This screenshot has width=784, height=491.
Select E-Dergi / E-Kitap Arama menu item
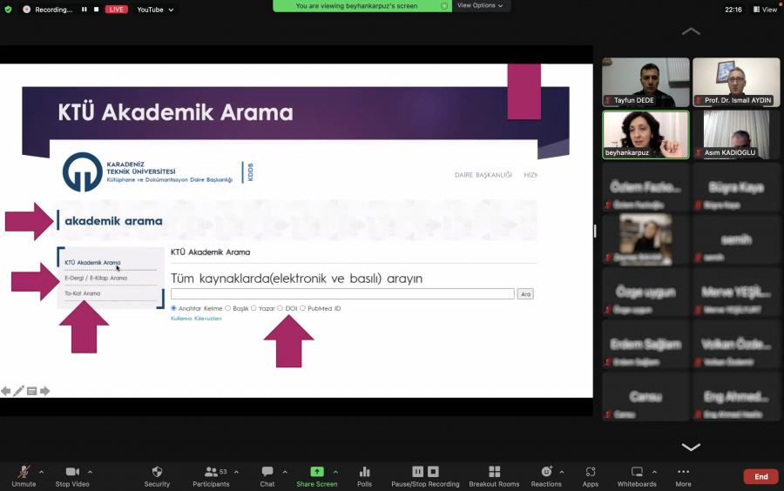(x=96, y=278)
